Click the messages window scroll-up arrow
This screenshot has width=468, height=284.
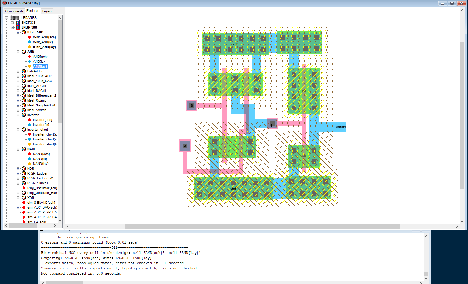click(x=426, y=236)
